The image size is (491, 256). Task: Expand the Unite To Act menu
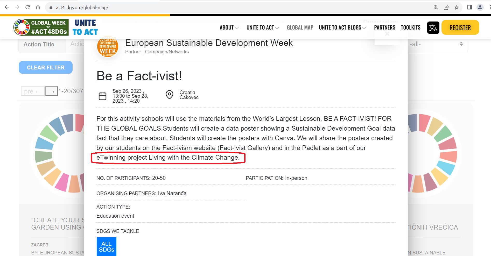(263, 27)
